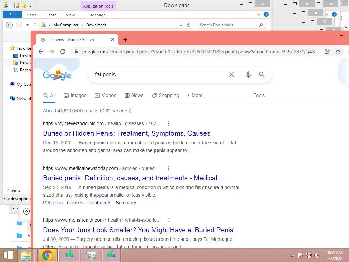Image resolution: width=349 pixels, height=262 pixels.
Task: Expand My Computer breadcrumb arrow
Action: click(82, 25)
